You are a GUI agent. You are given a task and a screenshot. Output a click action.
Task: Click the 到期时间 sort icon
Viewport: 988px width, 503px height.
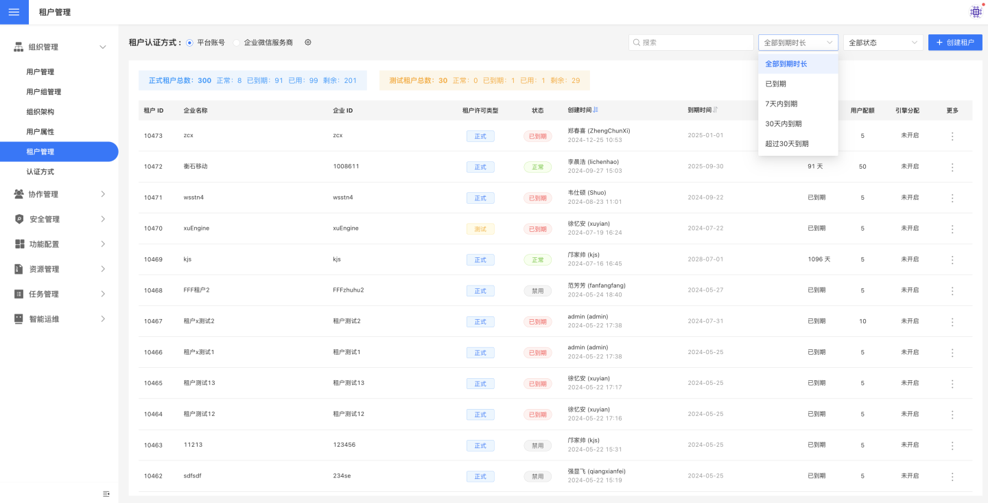[x=716, y=110]
